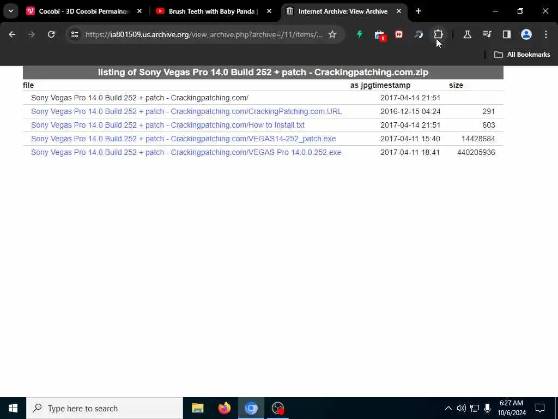Click the timestamp 2016-12-15 04:24
The width and height of the screenshot is (558, 419).
[x=410, y=111]
